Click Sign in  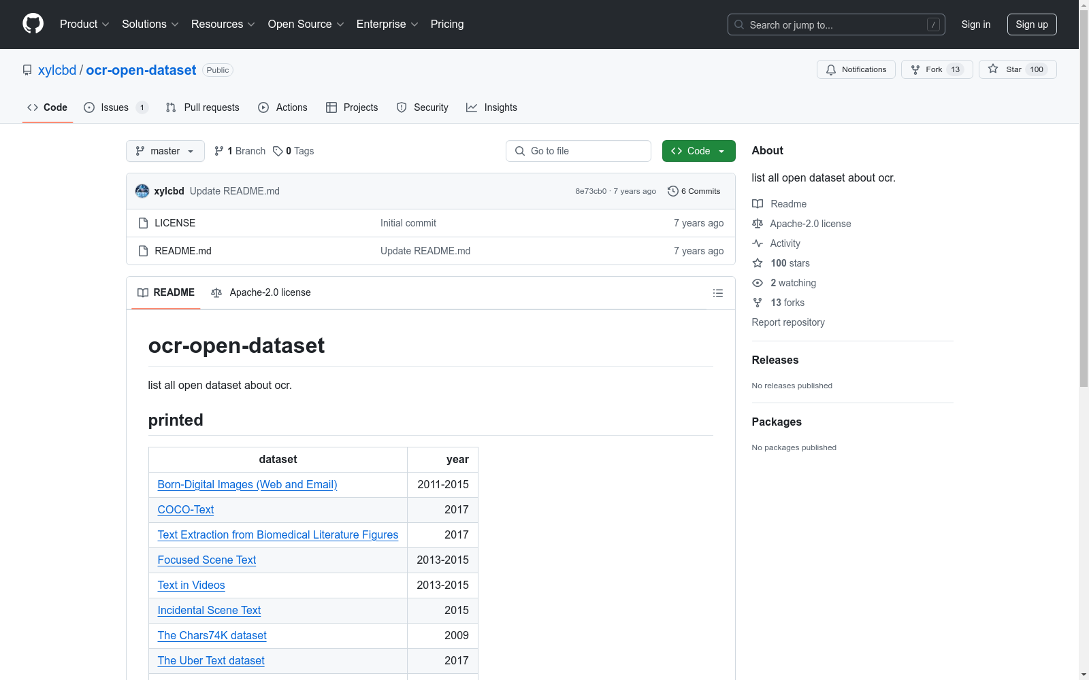point(976,24)
